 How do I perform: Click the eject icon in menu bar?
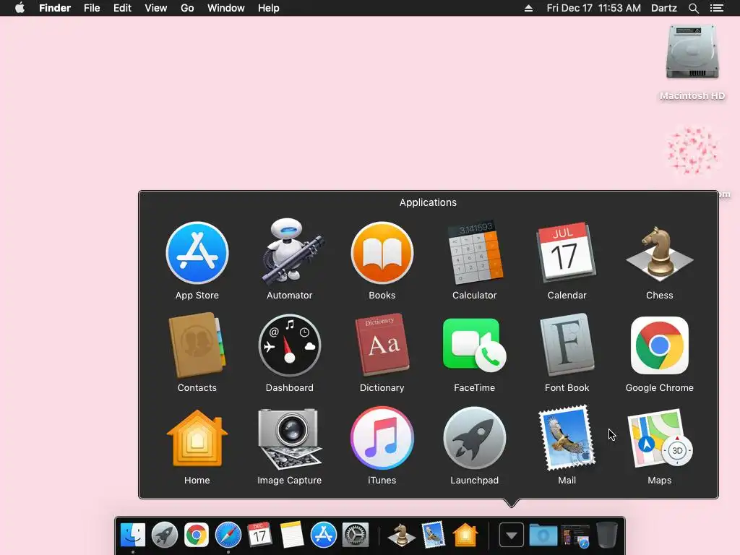528,8
